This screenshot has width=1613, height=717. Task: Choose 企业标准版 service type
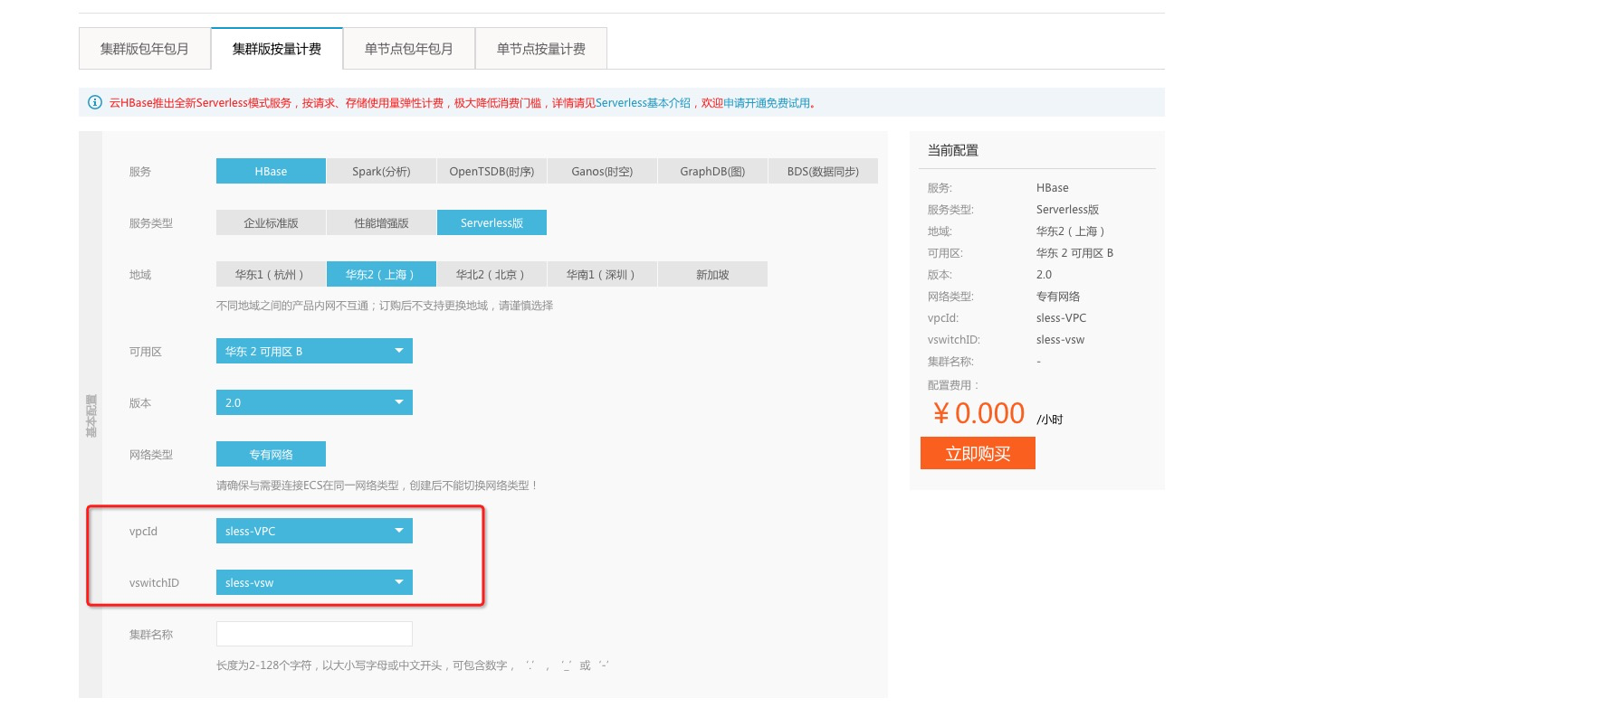271,222
